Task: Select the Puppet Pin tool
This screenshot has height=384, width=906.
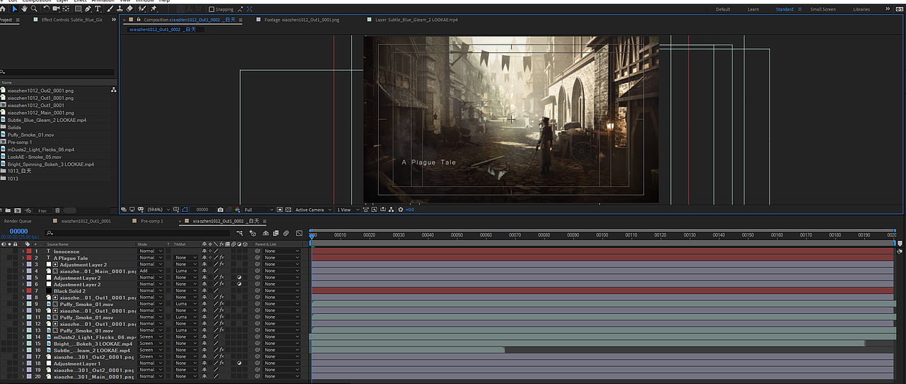Action: tap(153, 9)
